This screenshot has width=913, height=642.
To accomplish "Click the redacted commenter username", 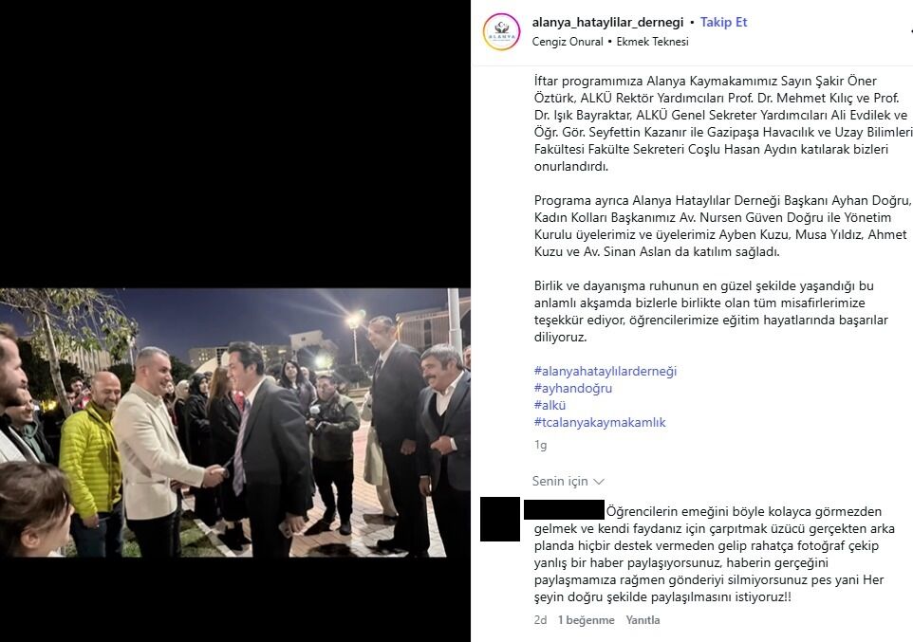I will [x=565, y=510].
